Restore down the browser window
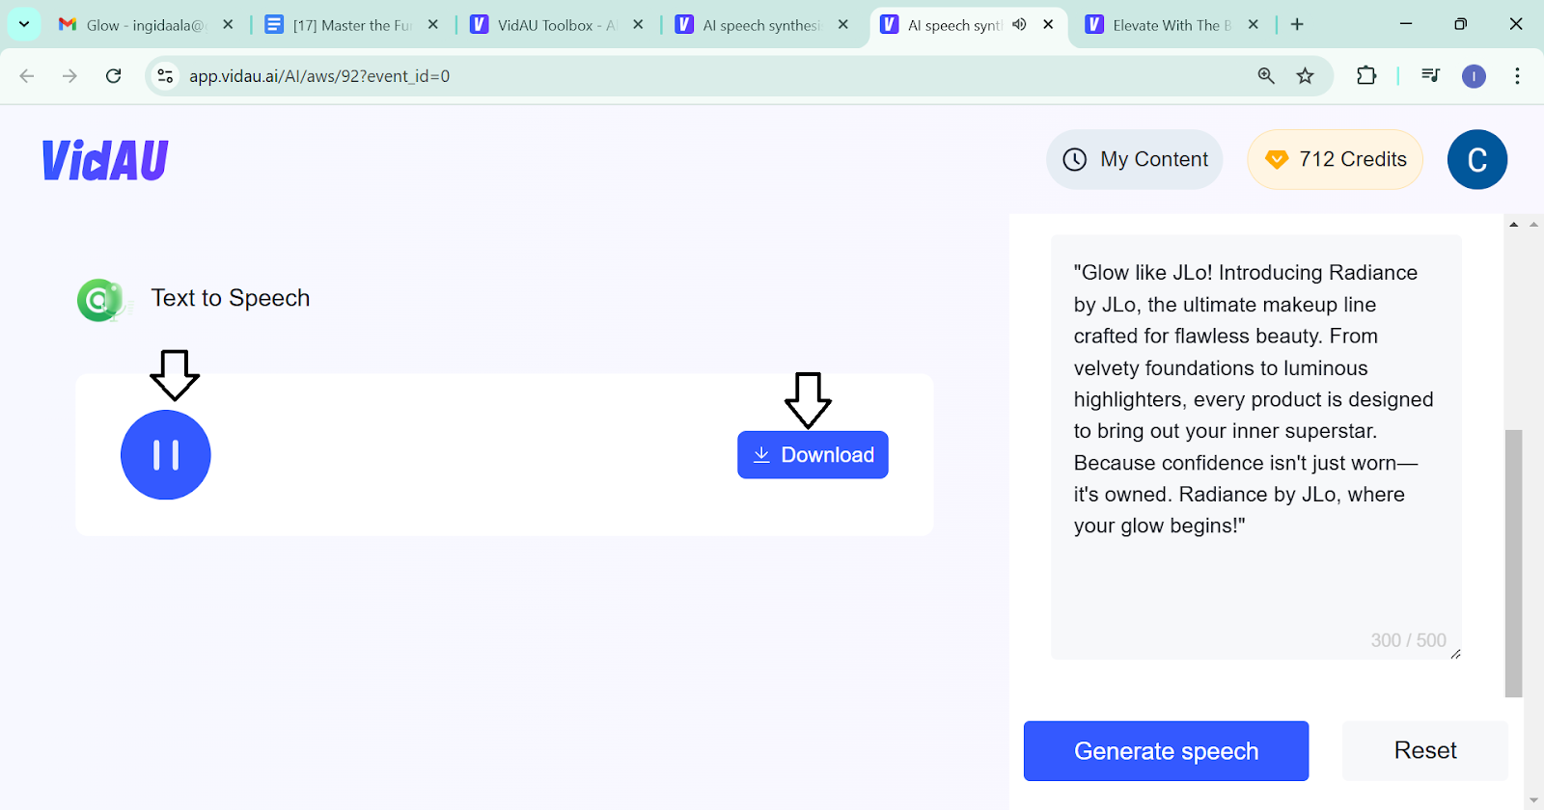The image size is (1544, 810). click(x=1461, y=24)
